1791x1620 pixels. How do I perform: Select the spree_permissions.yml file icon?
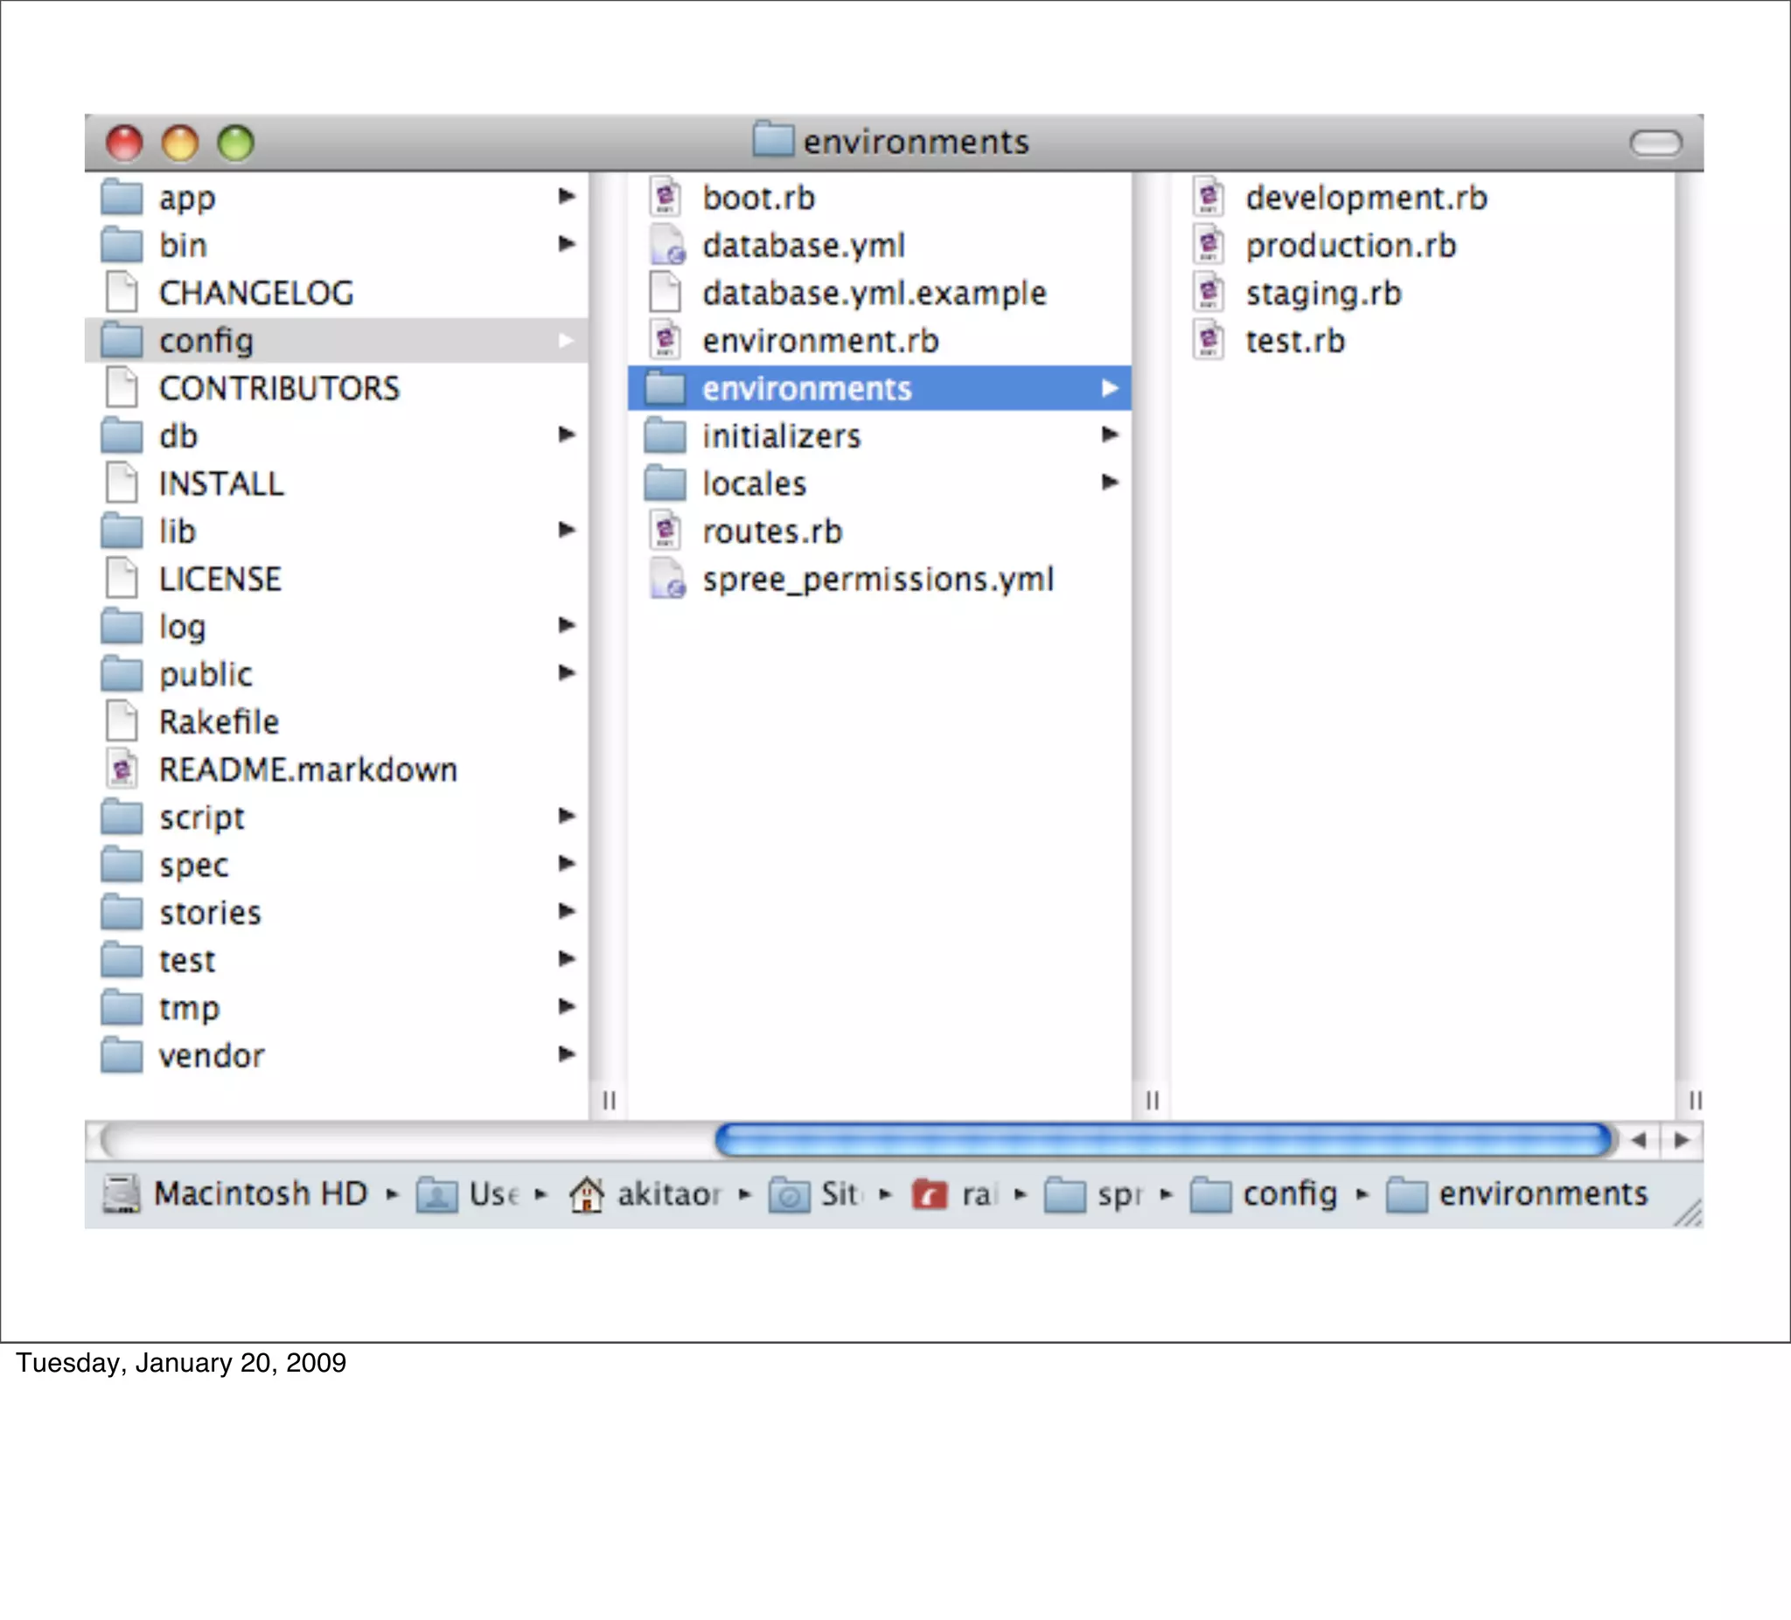point(666,579)
